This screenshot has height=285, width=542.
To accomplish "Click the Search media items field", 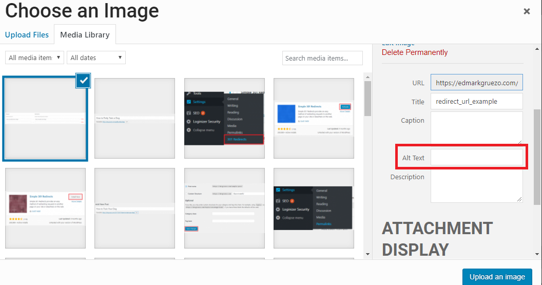I will point(322,58).
